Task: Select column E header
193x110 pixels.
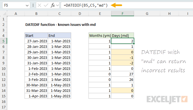Action: (100, 14)
